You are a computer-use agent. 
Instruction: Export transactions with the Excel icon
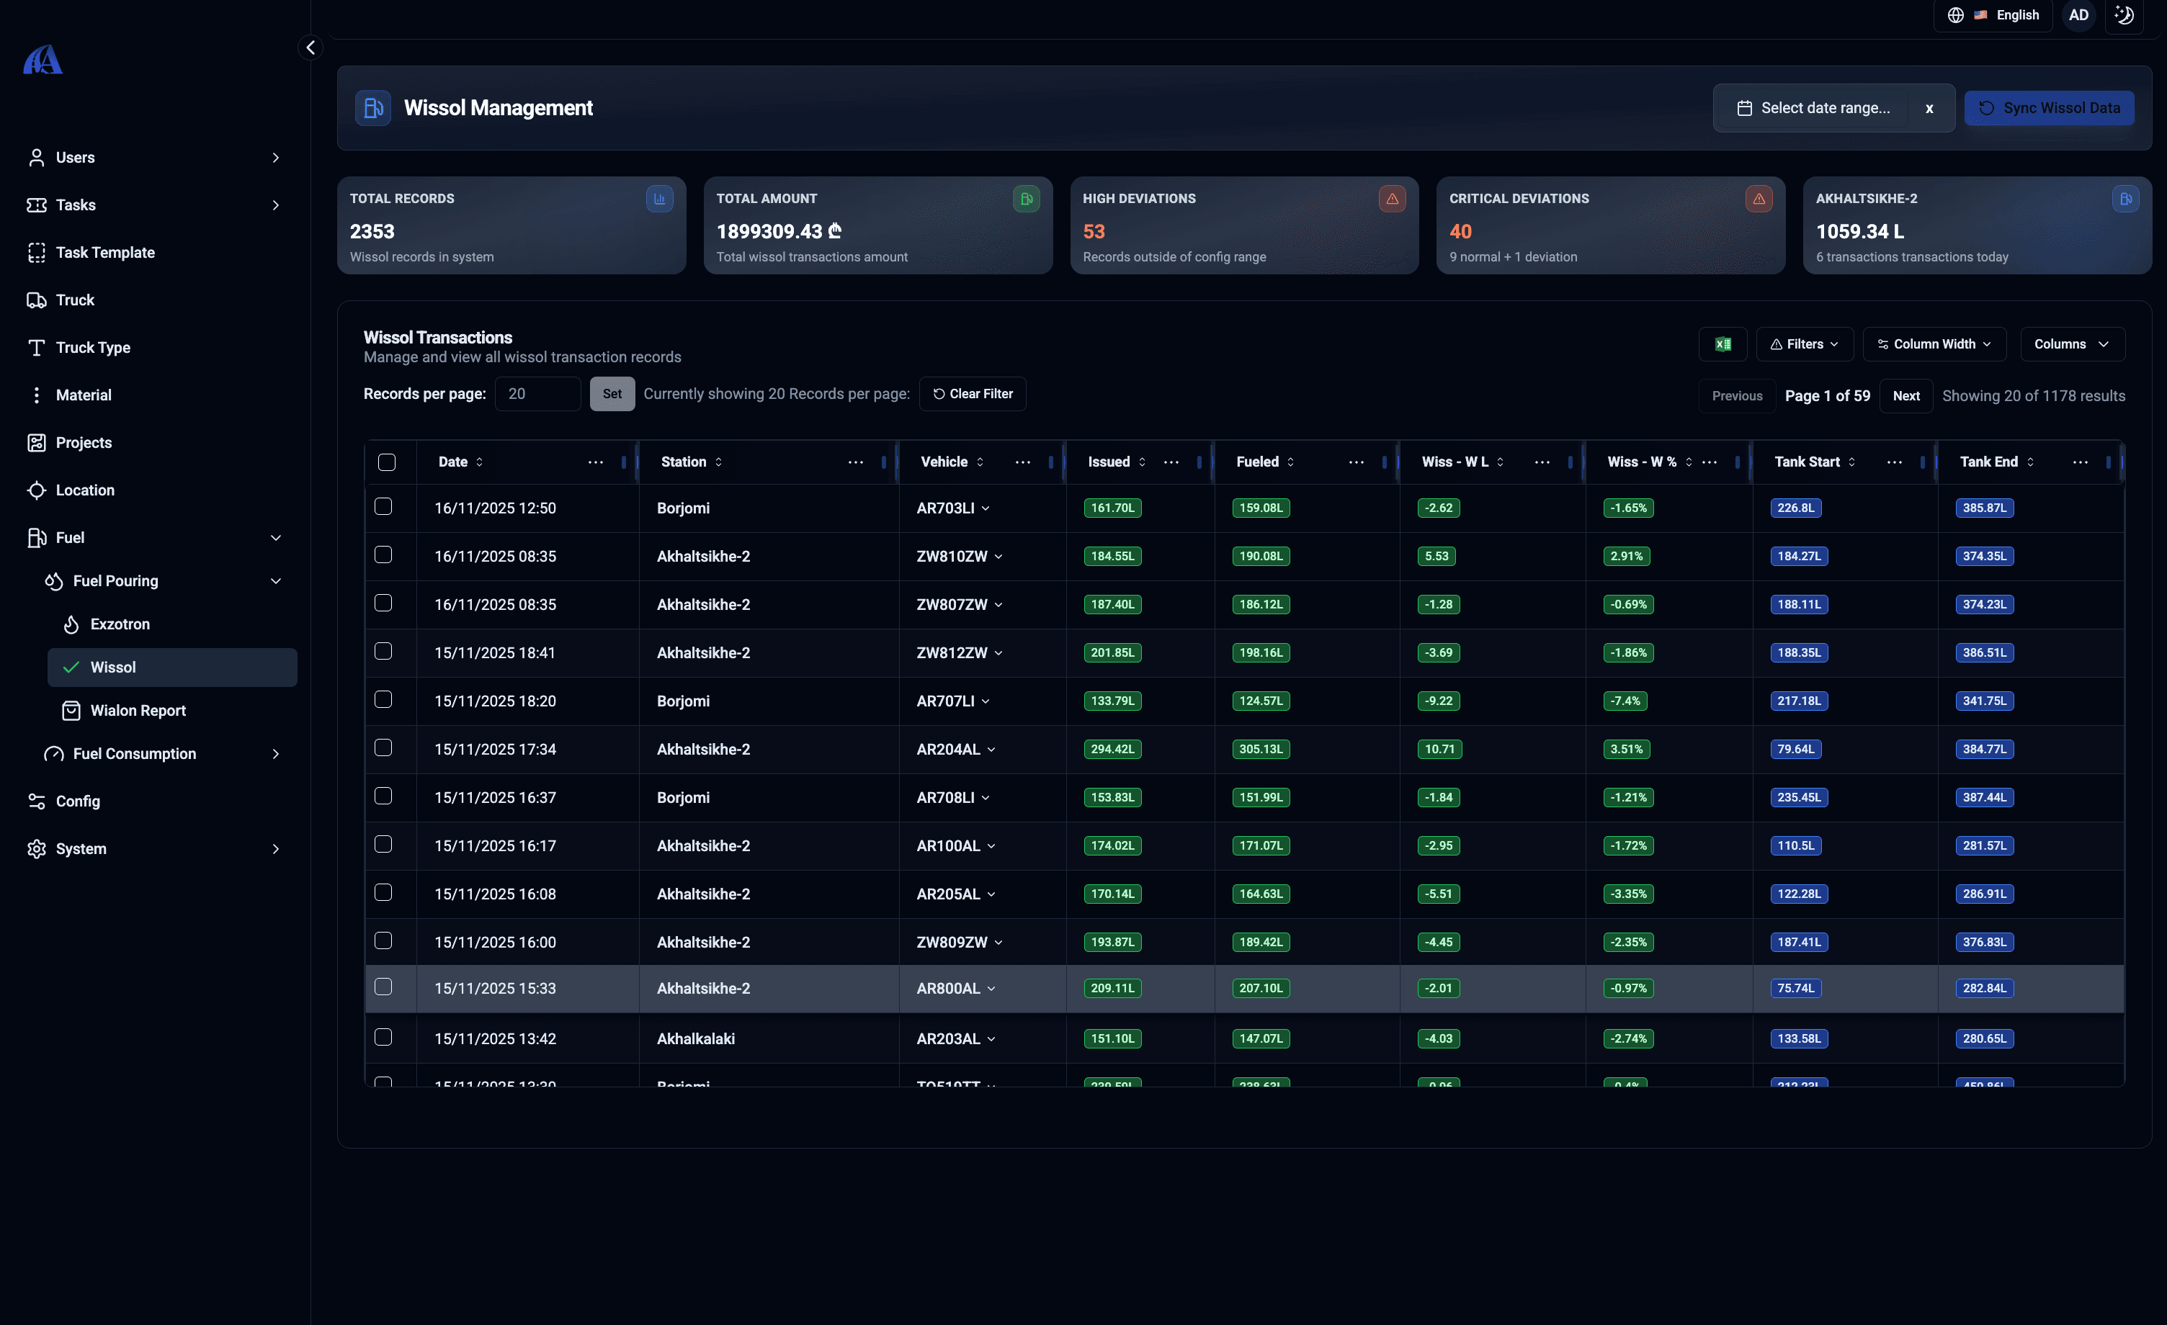click(x=1723, y=343)
